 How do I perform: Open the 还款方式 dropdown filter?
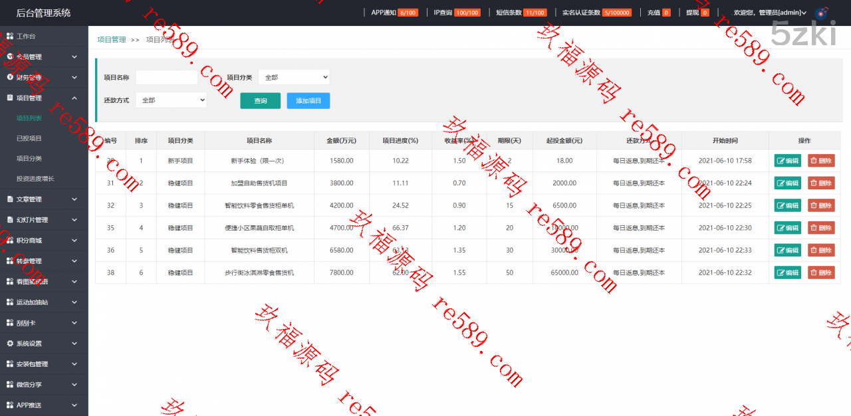(172, 100)
